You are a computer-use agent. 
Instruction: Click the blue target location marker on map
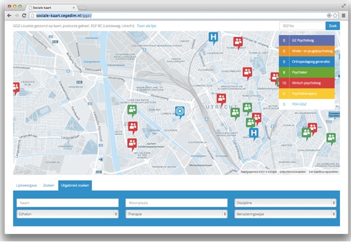pyautogui.click(x=180, y=112)
